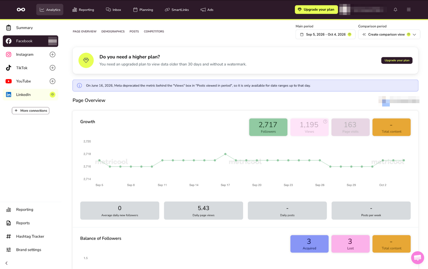
Task: Open the chat support bubble
Action: tap(418, 258)
